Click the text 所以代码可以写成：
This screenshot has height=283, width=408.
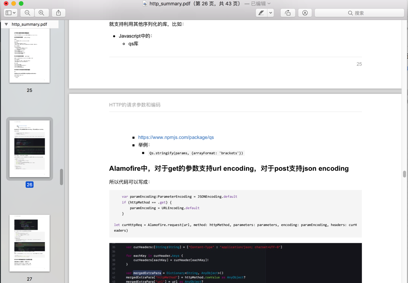pyautogui.click(x=130, y=182)
